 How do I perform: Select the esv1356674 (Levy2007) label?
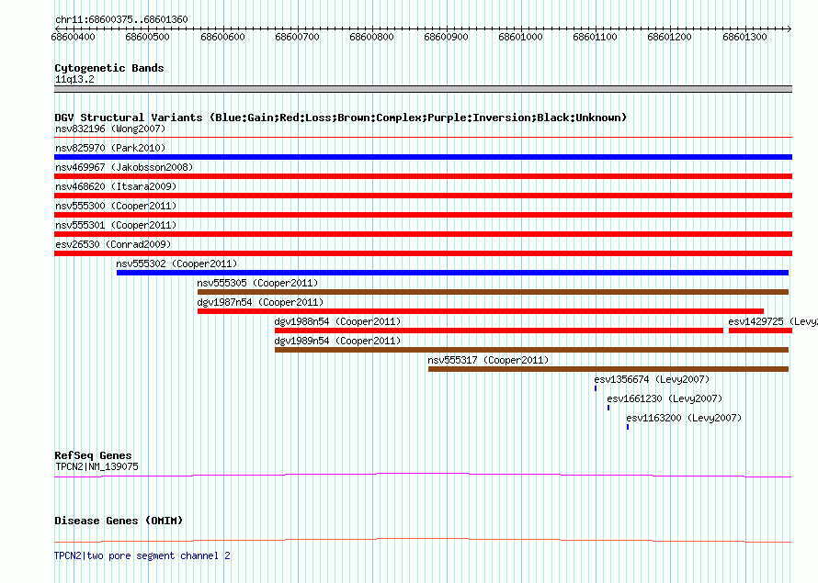(652, 379)
